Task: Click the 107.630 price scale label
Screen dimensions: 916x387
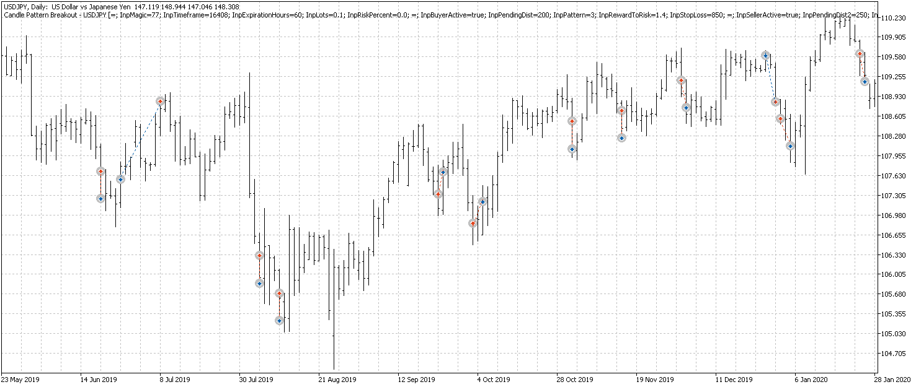Action: tap(894, 176)
